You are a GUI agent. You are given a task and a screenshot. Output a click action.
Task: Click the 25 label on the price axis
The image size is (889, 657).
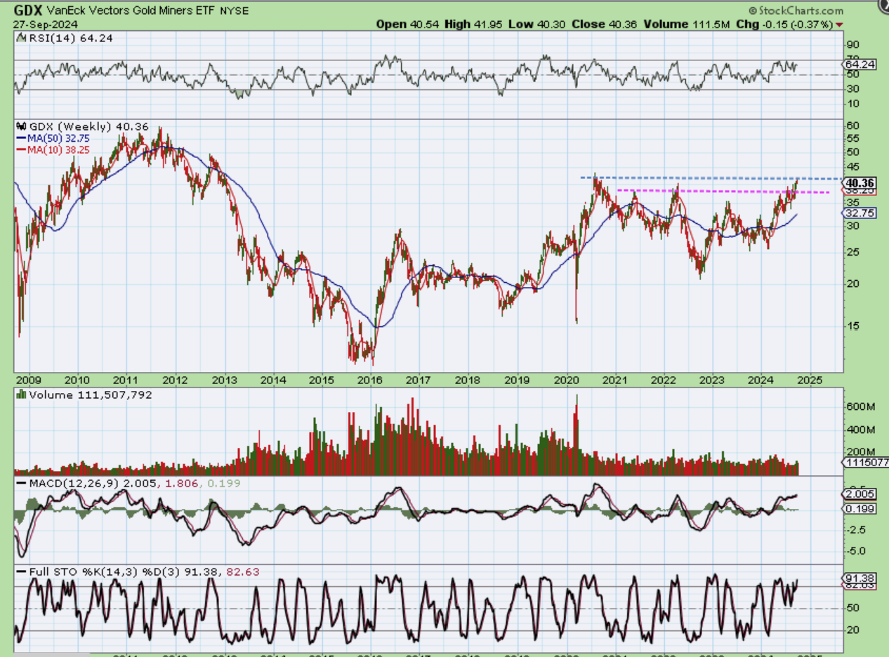tap(852, 252)
